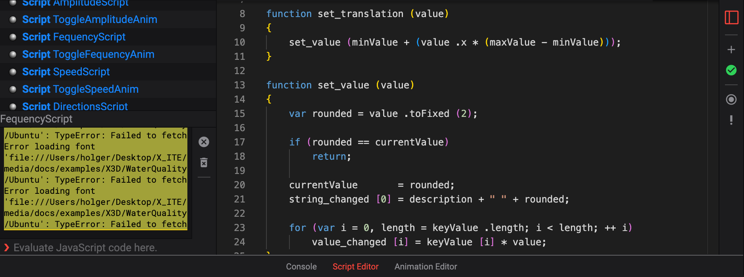Click the trash icon next to console output
744x277 pixels.
(x=204, y=162)
